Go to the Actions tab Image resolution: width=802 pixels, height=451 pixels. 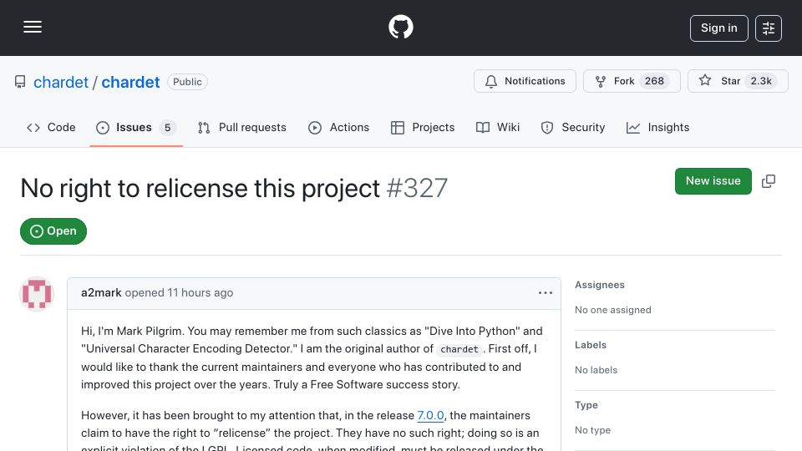(338, 127)
